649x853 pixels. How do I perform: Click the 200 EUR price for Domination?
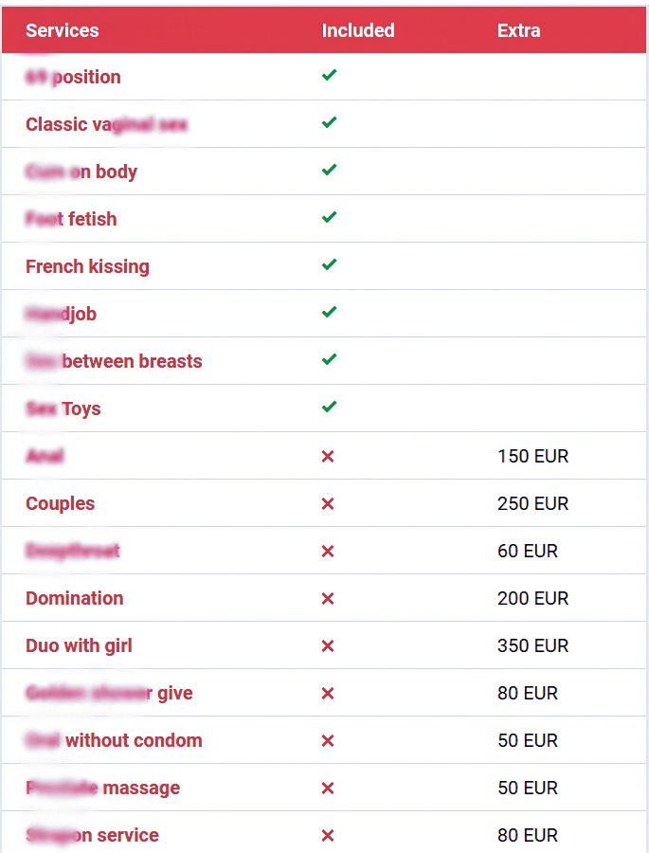pyautogui.click(x=532, y=598)
